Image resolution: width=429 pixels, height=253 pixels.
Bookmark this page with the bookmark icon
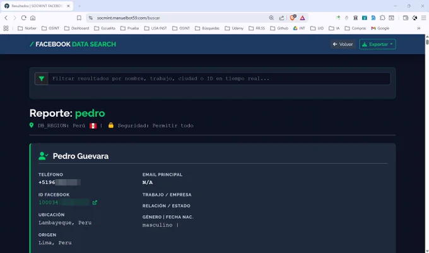79,18
